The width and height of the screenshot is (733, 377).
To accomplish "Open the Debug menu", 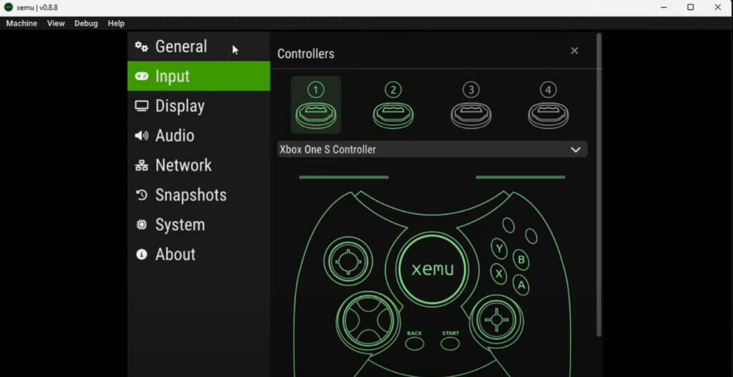I will pyautogui.click(x=86, y=24).
